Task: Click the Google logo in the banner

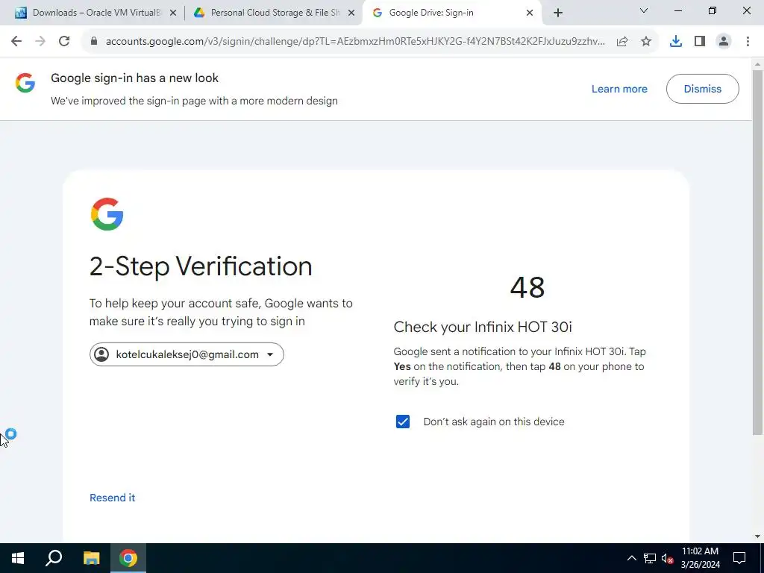Action: (25, 83)
